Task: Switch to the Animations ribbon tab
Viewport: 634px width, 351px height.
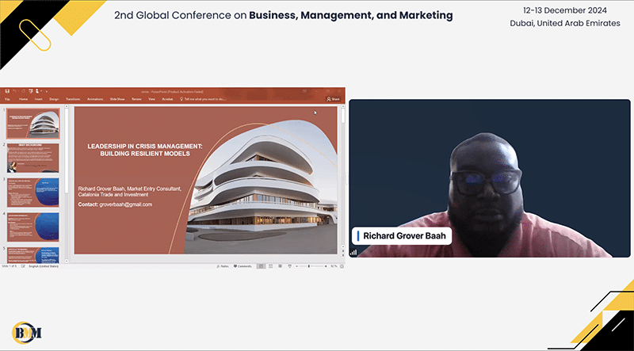Action: pyautogui.click(x=95, y=99)
